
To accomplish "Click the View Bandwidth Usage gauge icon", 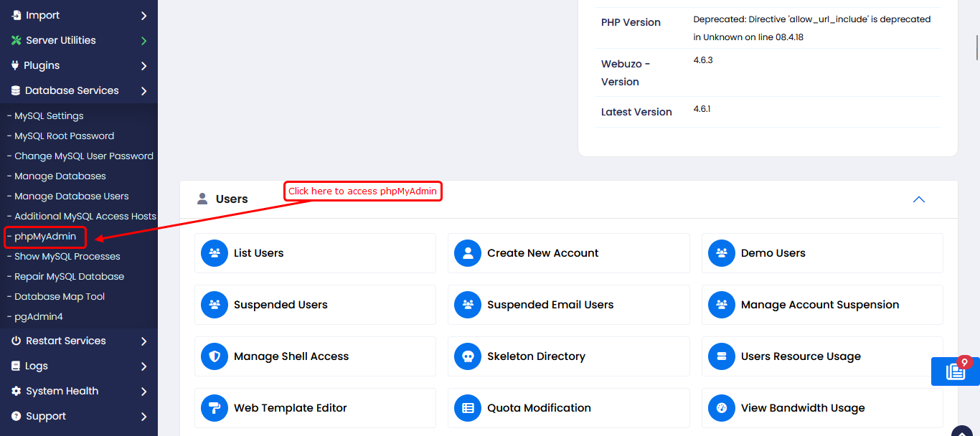I will click(722, 408).
